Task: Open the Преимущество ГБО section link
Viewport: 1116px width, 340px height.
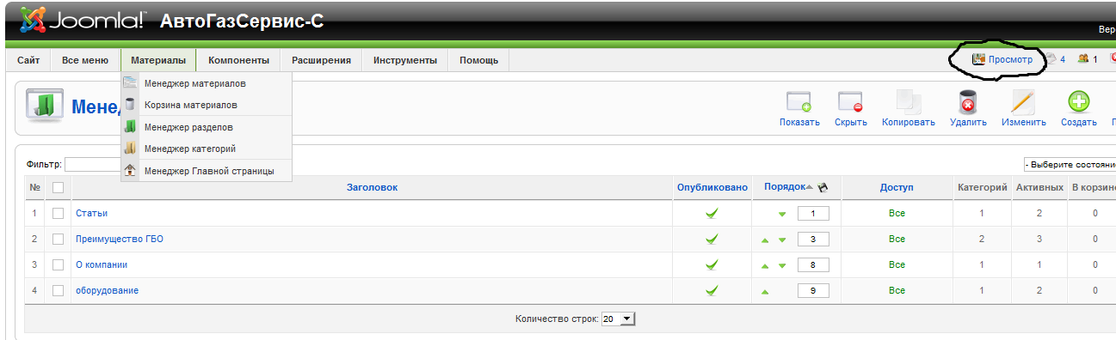Action: [x=120, y=239]
